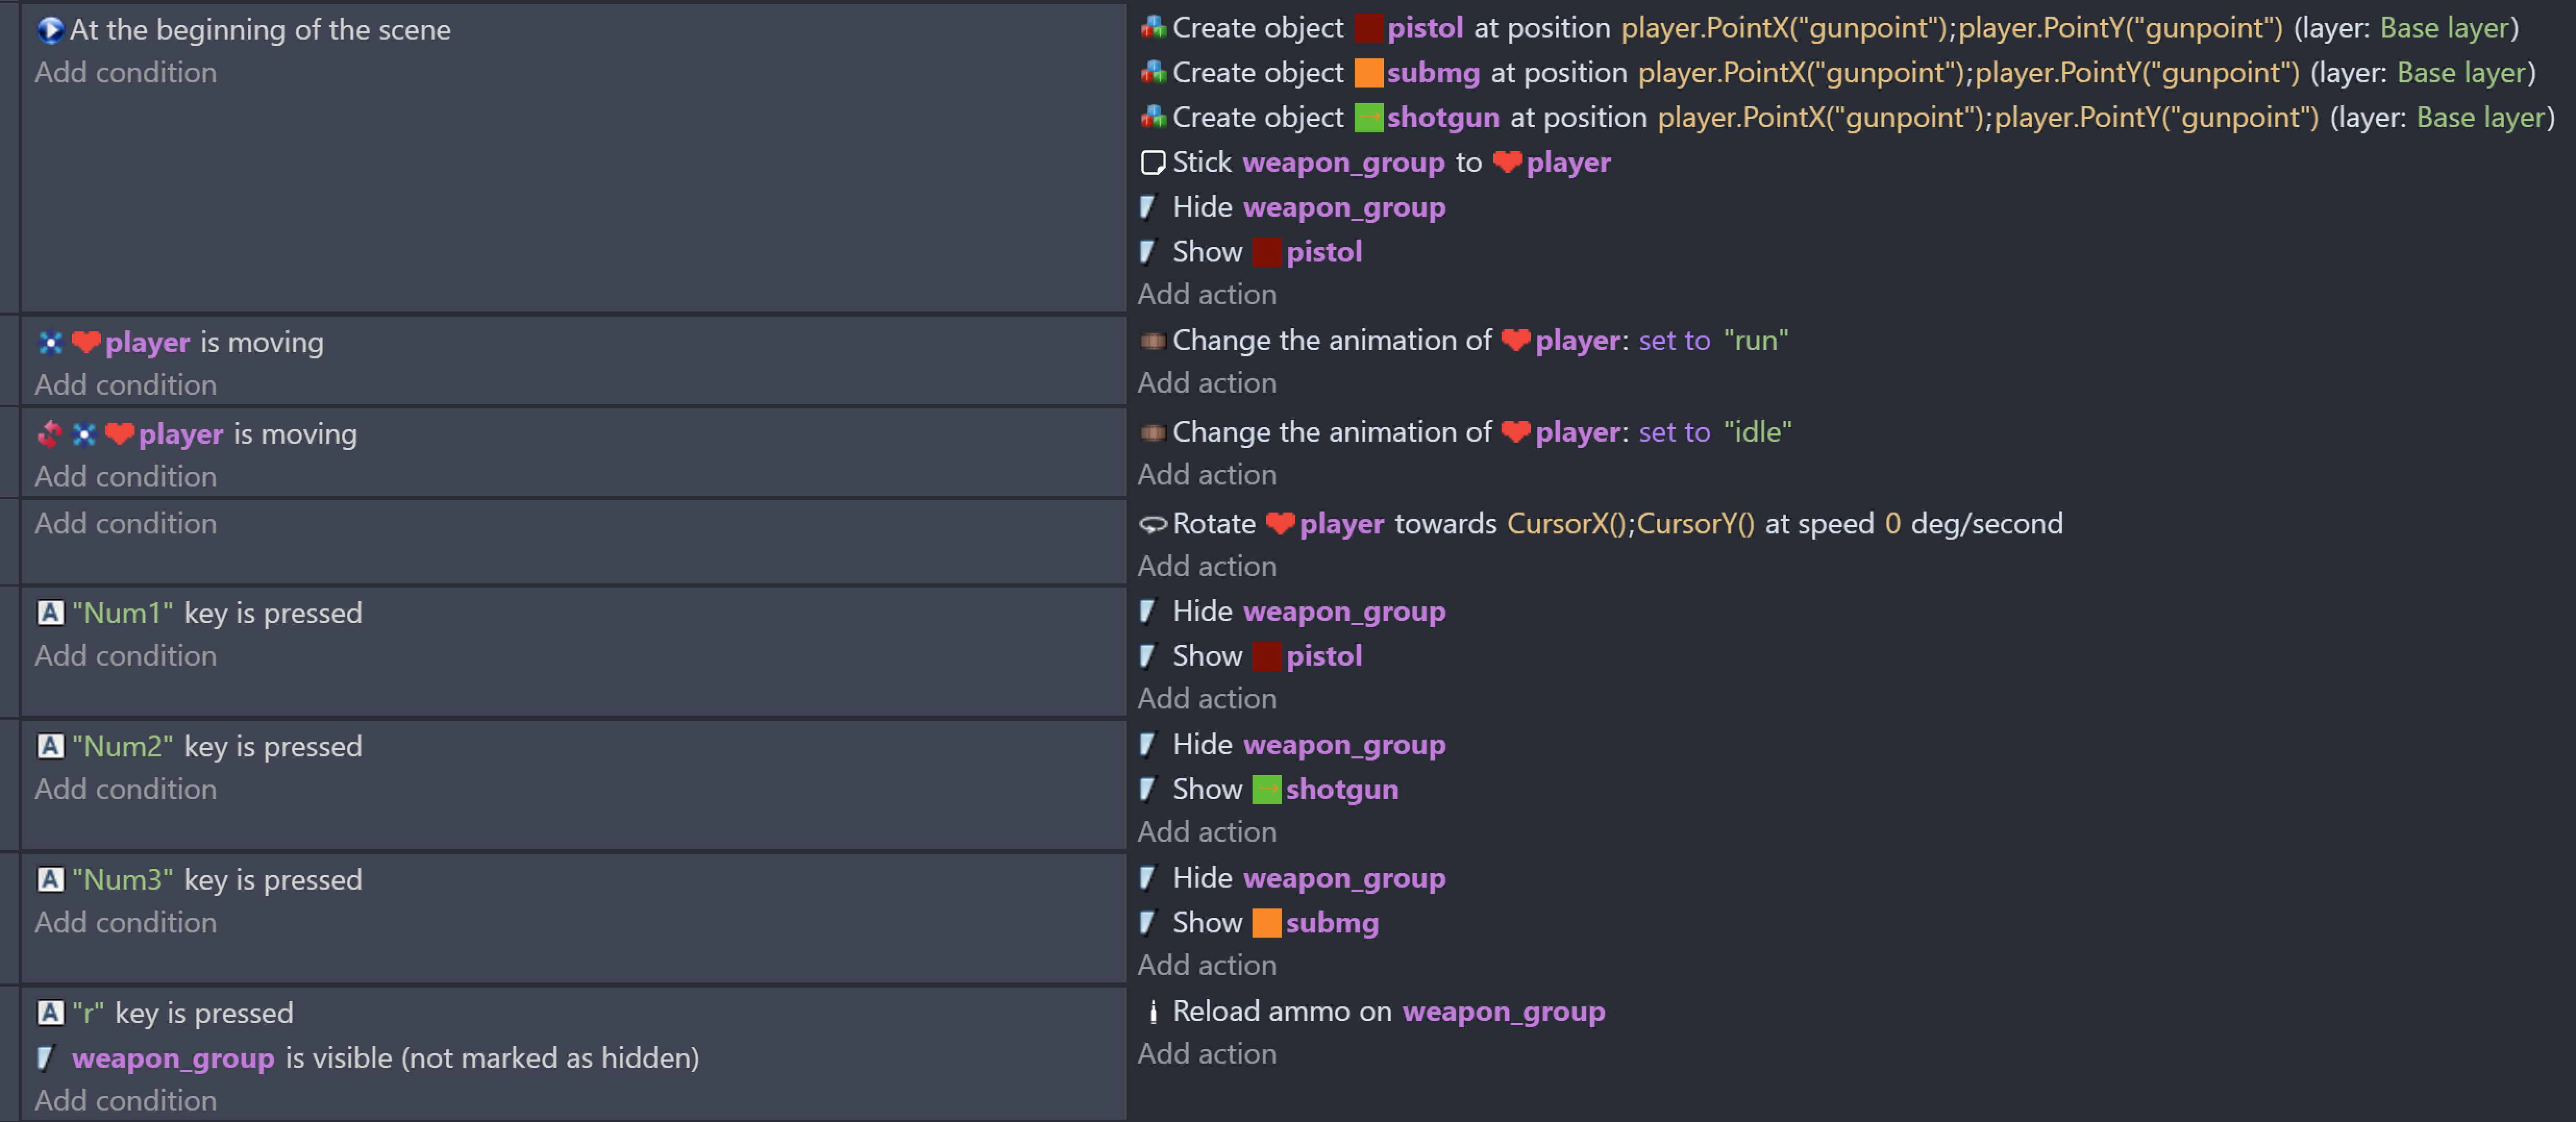Add condition under "r" key is pressed event
The image size is (2576, 1122).
click(x=125, y=1100)
